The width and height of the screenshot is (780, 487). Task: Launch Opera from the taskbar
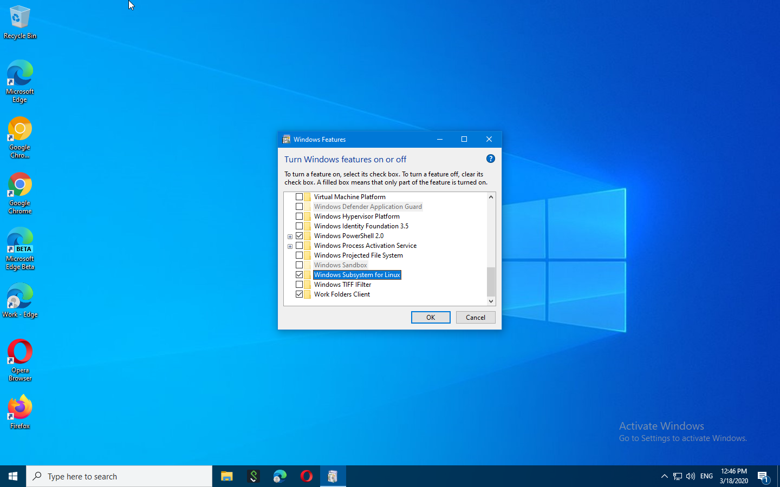[306, 476]
